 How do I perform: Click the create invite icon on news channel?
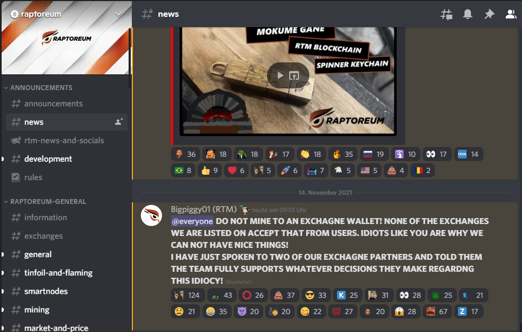119,122
